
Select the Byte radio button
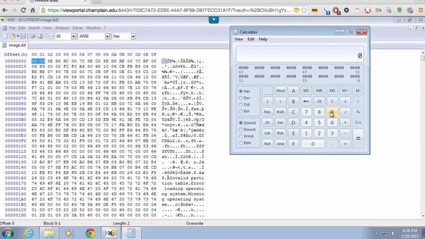click(x=245, y=143)
